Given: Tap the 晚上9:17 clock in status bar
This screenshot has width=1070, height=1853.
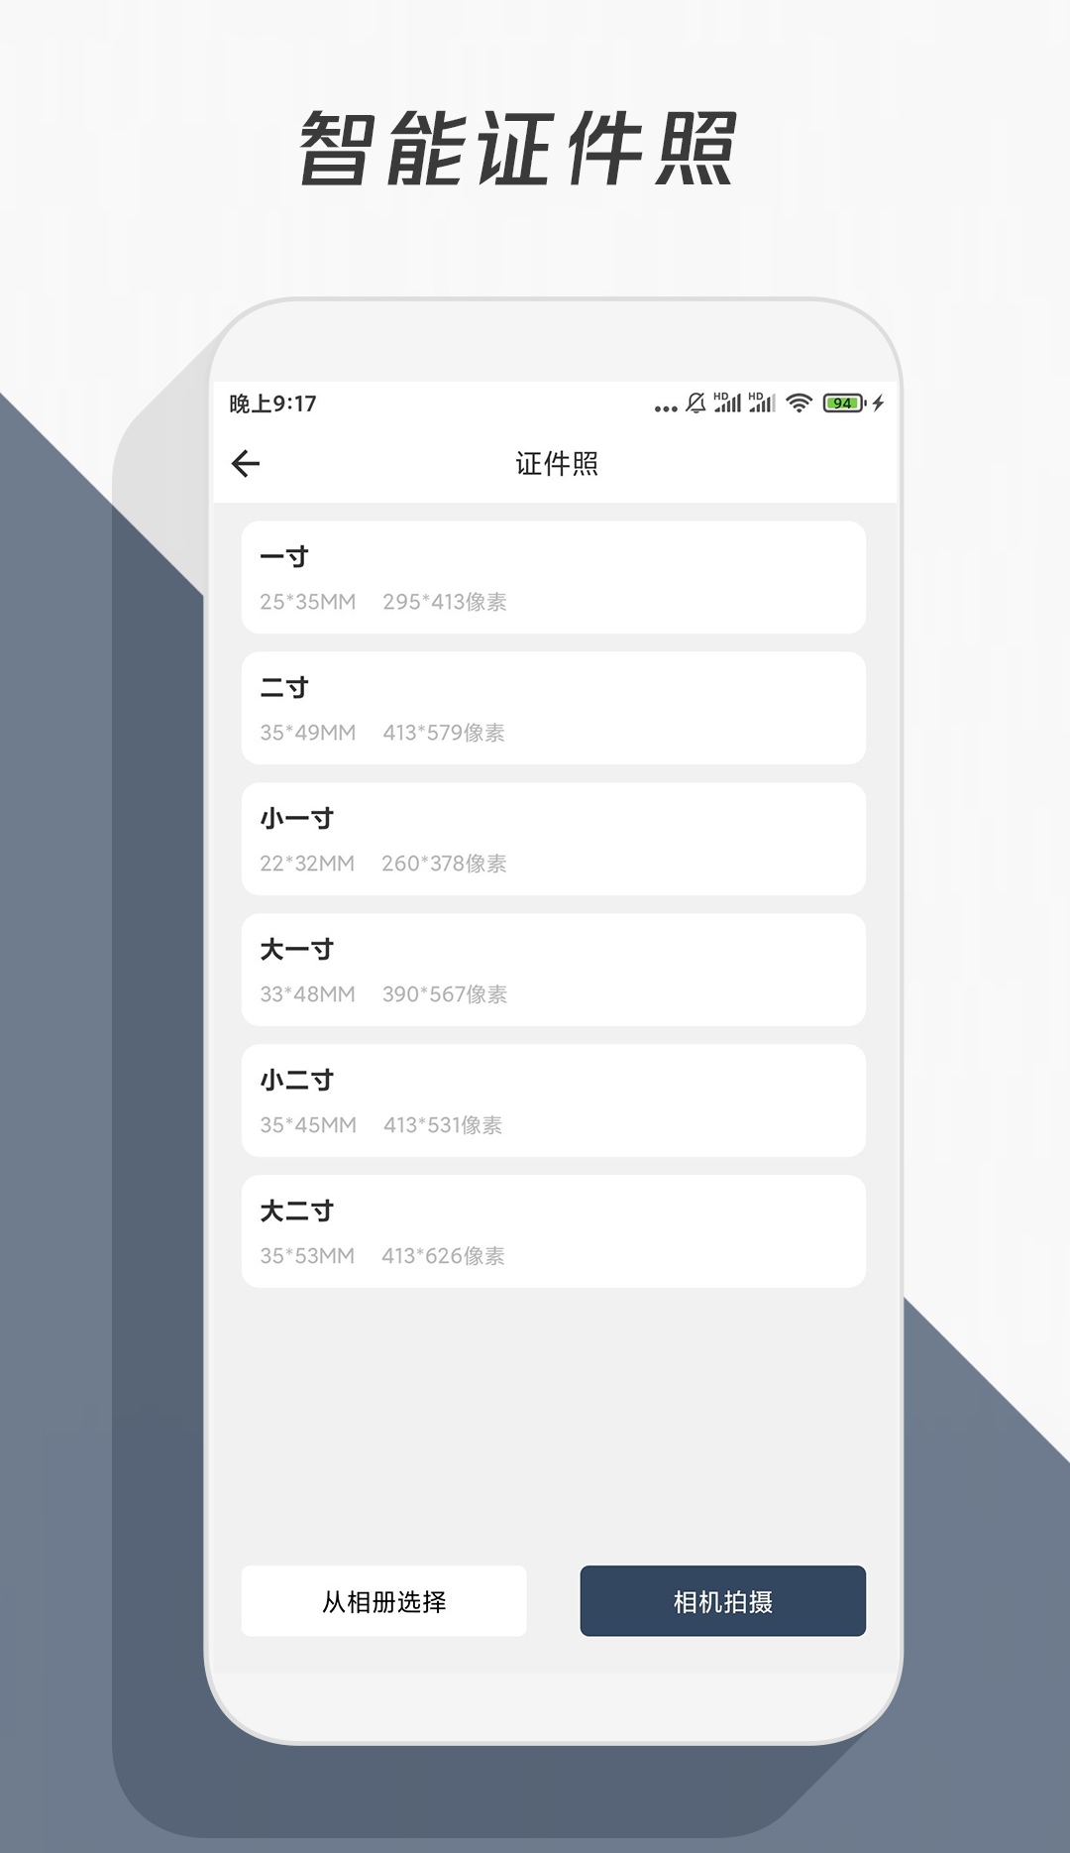Looking at the screenshot, I should click(272, 404).
